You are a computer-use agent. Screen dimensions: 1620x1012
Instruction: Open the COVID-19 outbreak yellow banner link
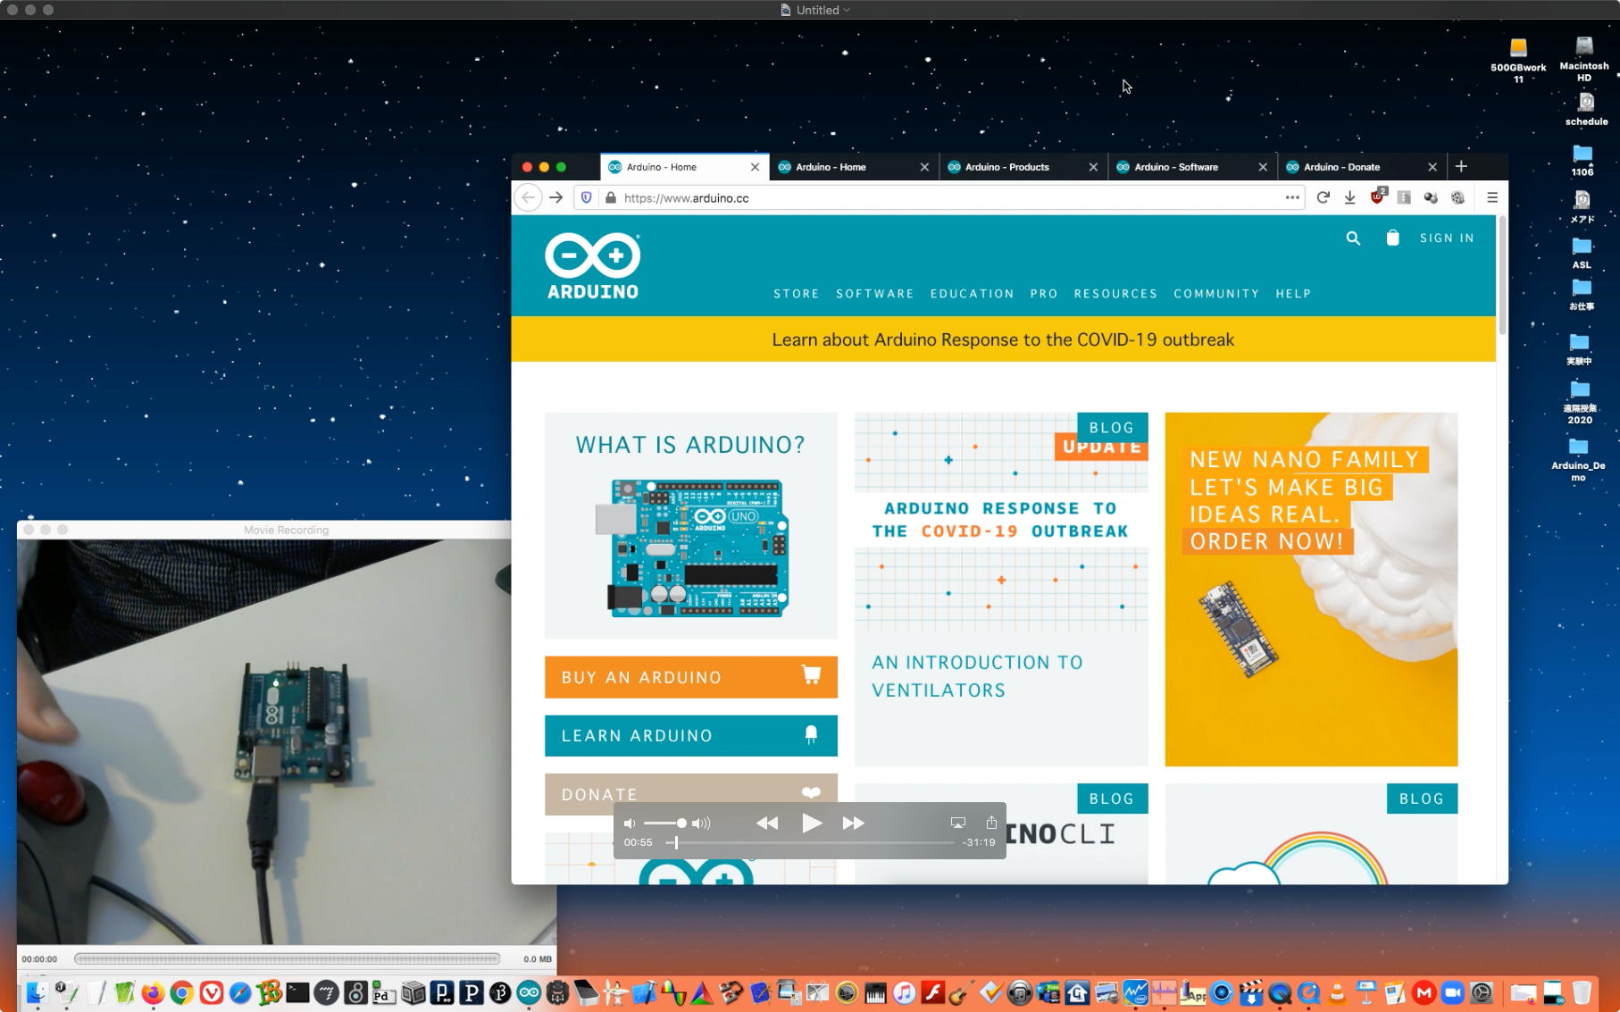pos(1003,339)
